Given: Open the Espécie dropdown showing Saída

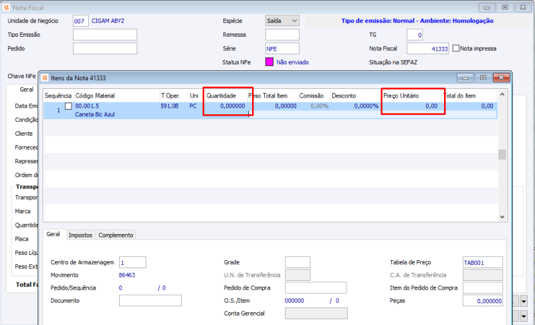Looking at the screenshot, I should (x=282, y=21).
